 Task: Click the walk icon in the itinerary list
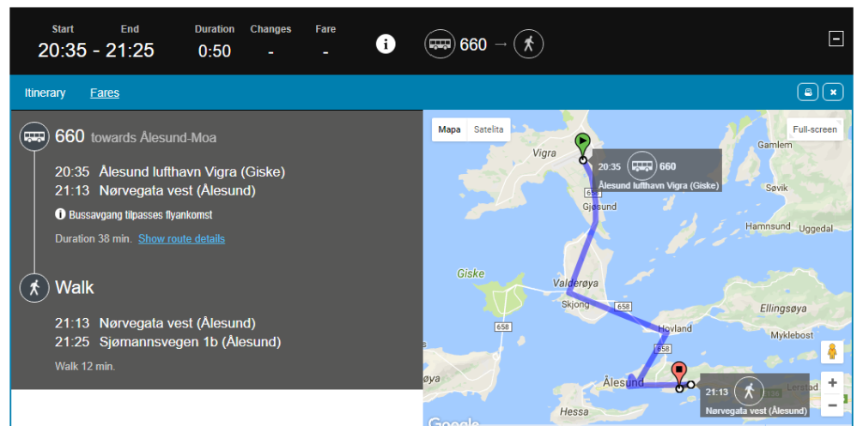[34, 287]
